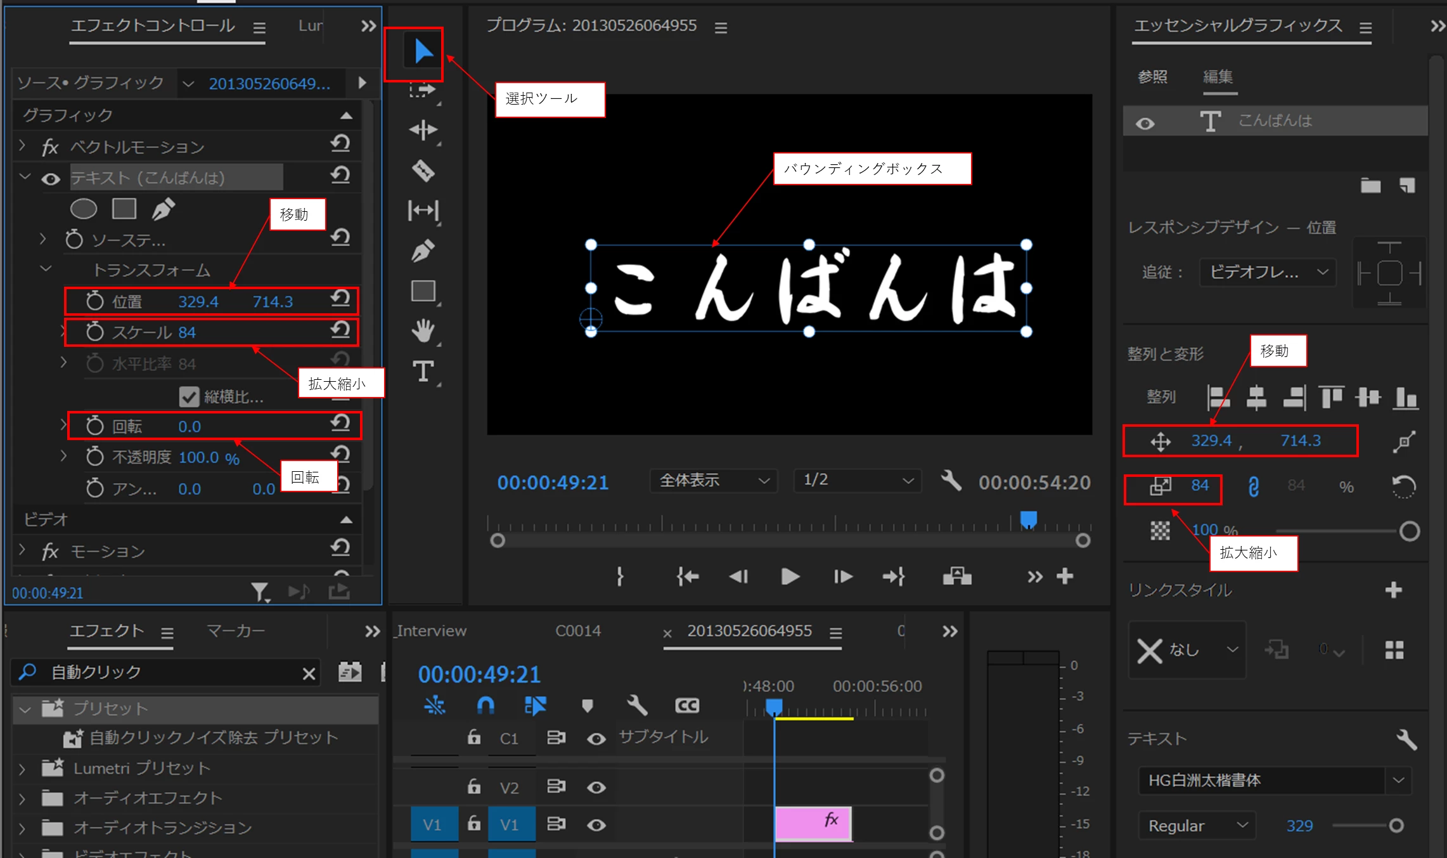Select the Selection tool arrow
This screenshot has width=1447, height=858.
click(x=423, y=52)
